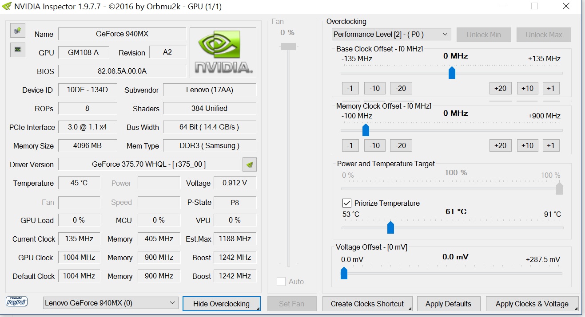585x317 pixels.
Task: Decrease Base Clock Offset by 20
Action: coord(401,88)
